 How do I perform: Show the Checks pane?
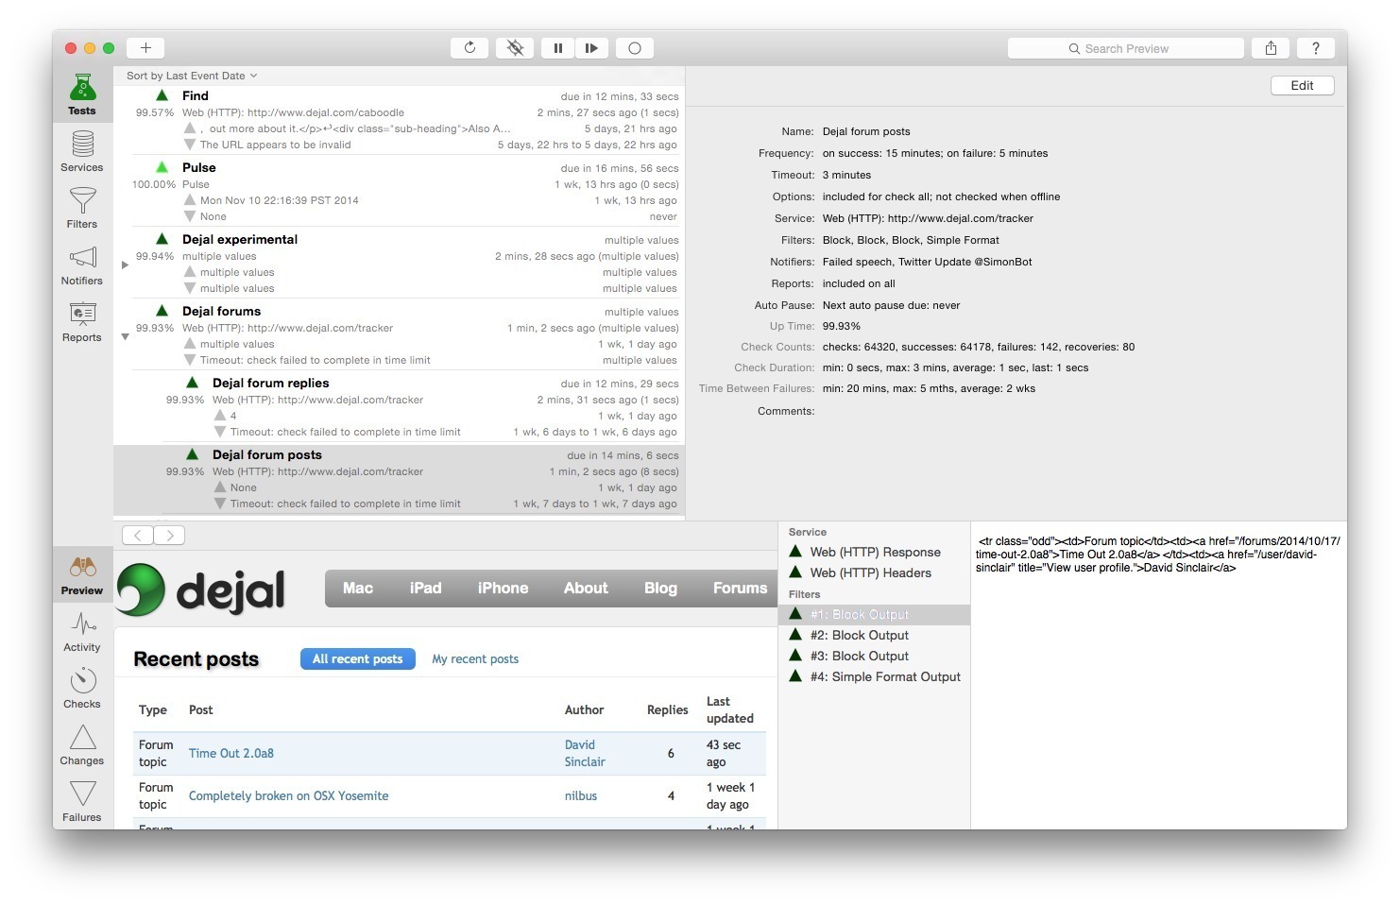click(x=82, y=689)
